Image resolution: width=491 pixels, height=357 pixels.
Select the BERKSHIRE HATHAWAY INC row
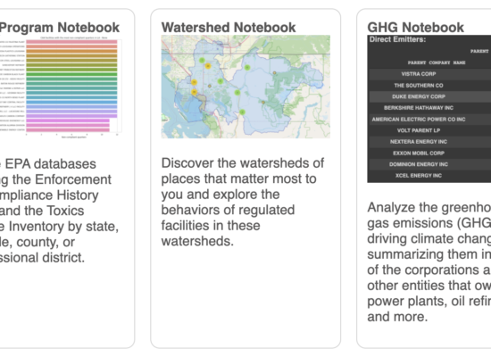430,108
